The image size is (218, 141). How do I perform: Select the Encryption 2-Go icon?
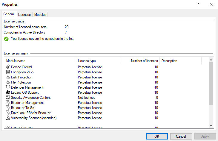[8, 72]
